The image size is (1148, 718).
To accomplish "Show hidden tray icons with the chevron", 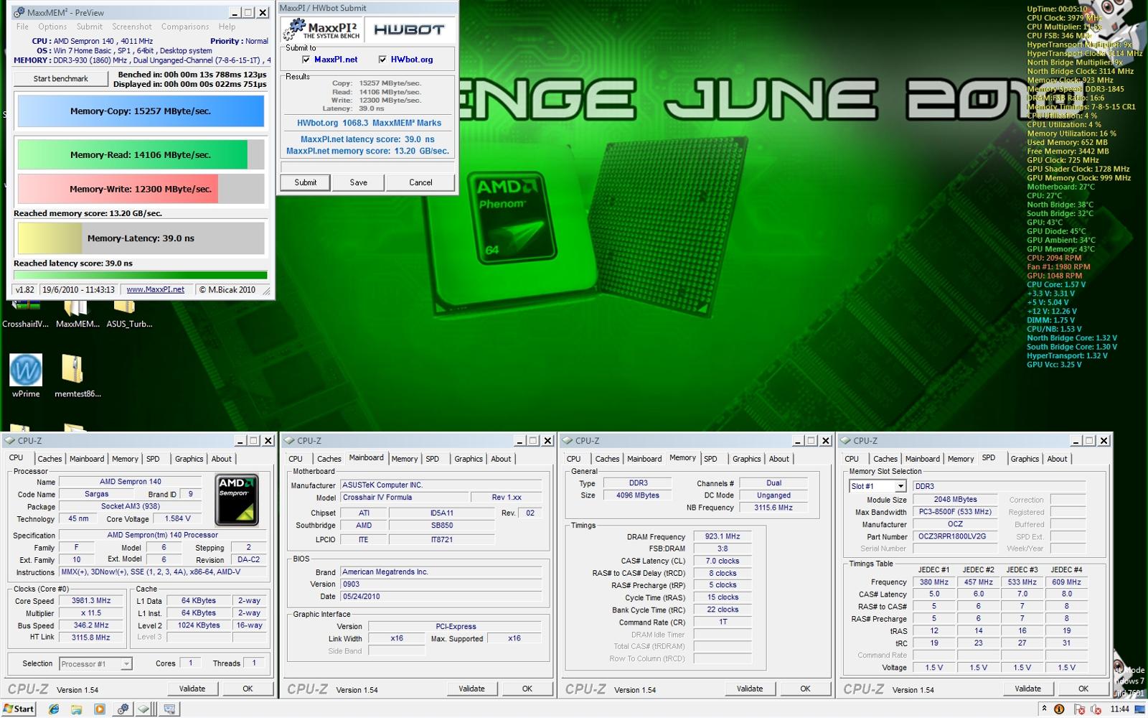I will 1044,709.
